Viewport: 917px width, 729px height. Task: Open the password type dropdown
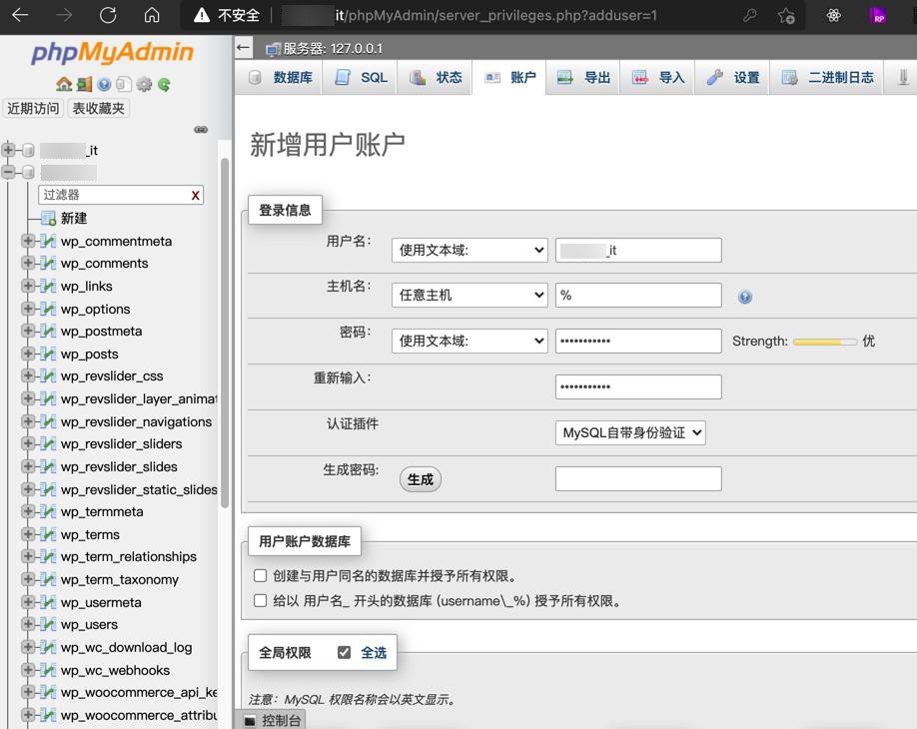469,341
